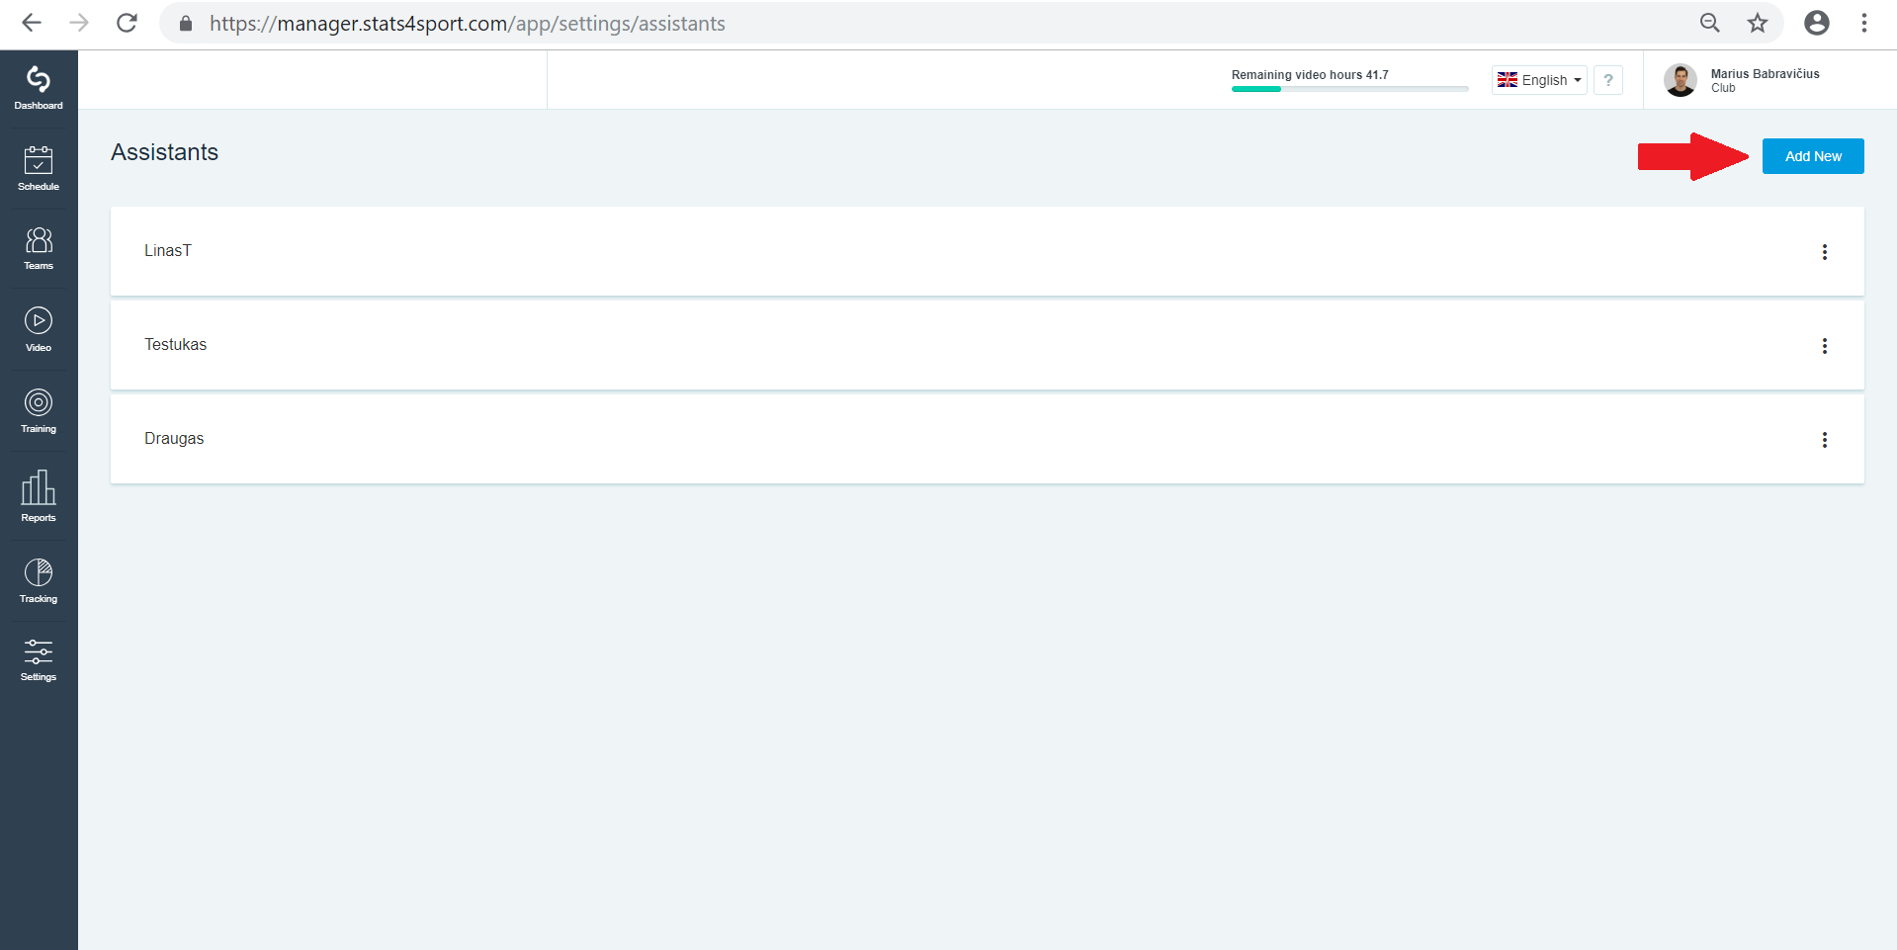Open browser zoom magnifier icon
This screenshot has height=950, width=1897.
(x=1710, y=23)
